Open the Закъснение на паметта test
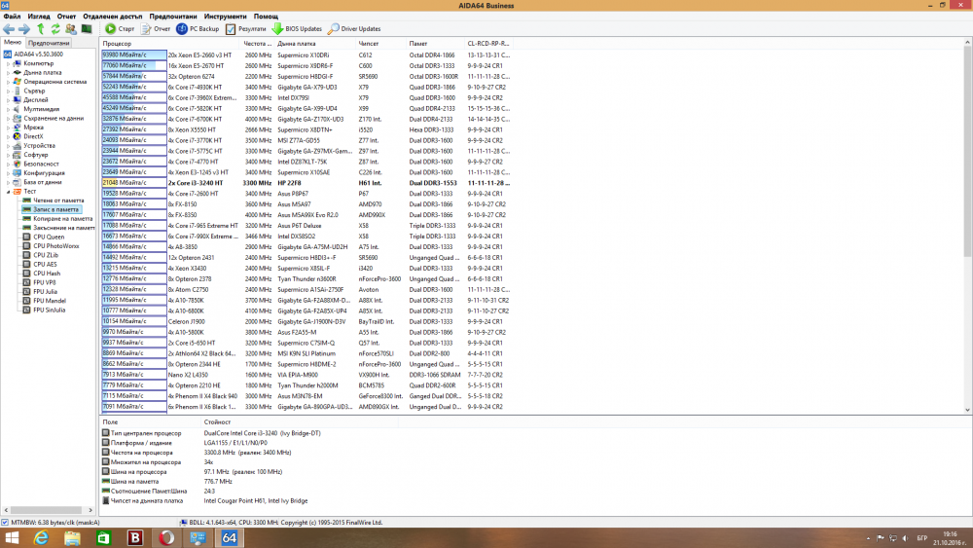This screenshot has width=973, height=548. coord(64,228)
